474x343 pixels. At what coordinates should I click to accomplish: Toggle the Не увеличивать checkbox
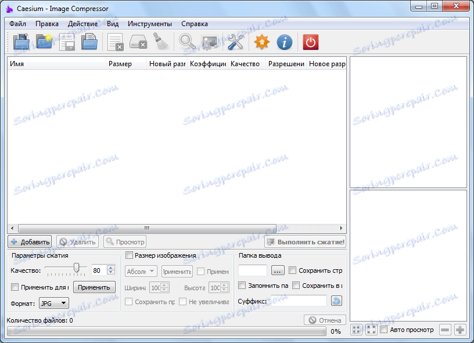[x=182, y=302]
